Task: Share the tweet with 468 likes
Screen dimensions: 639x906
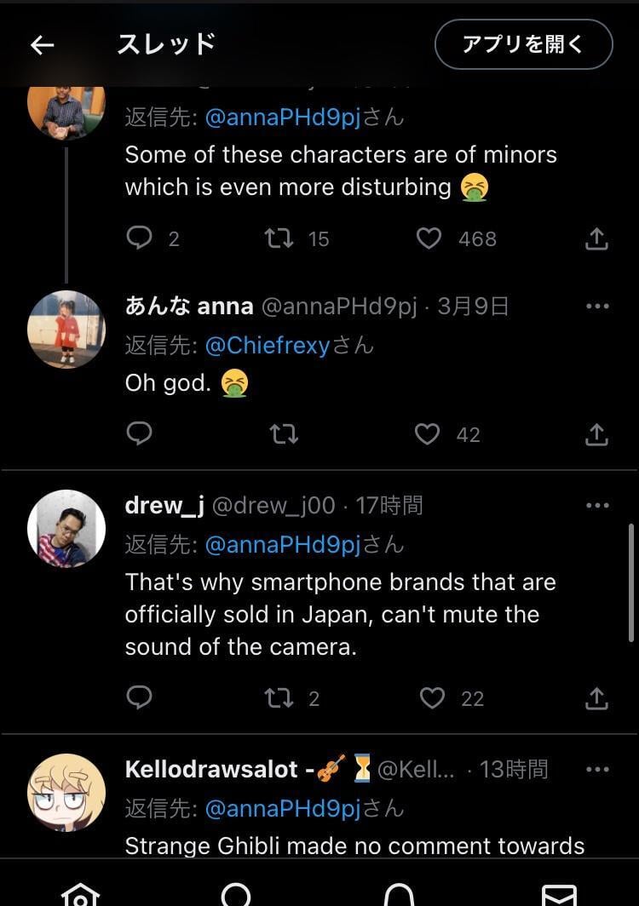Action: click(x=597, y=238)
